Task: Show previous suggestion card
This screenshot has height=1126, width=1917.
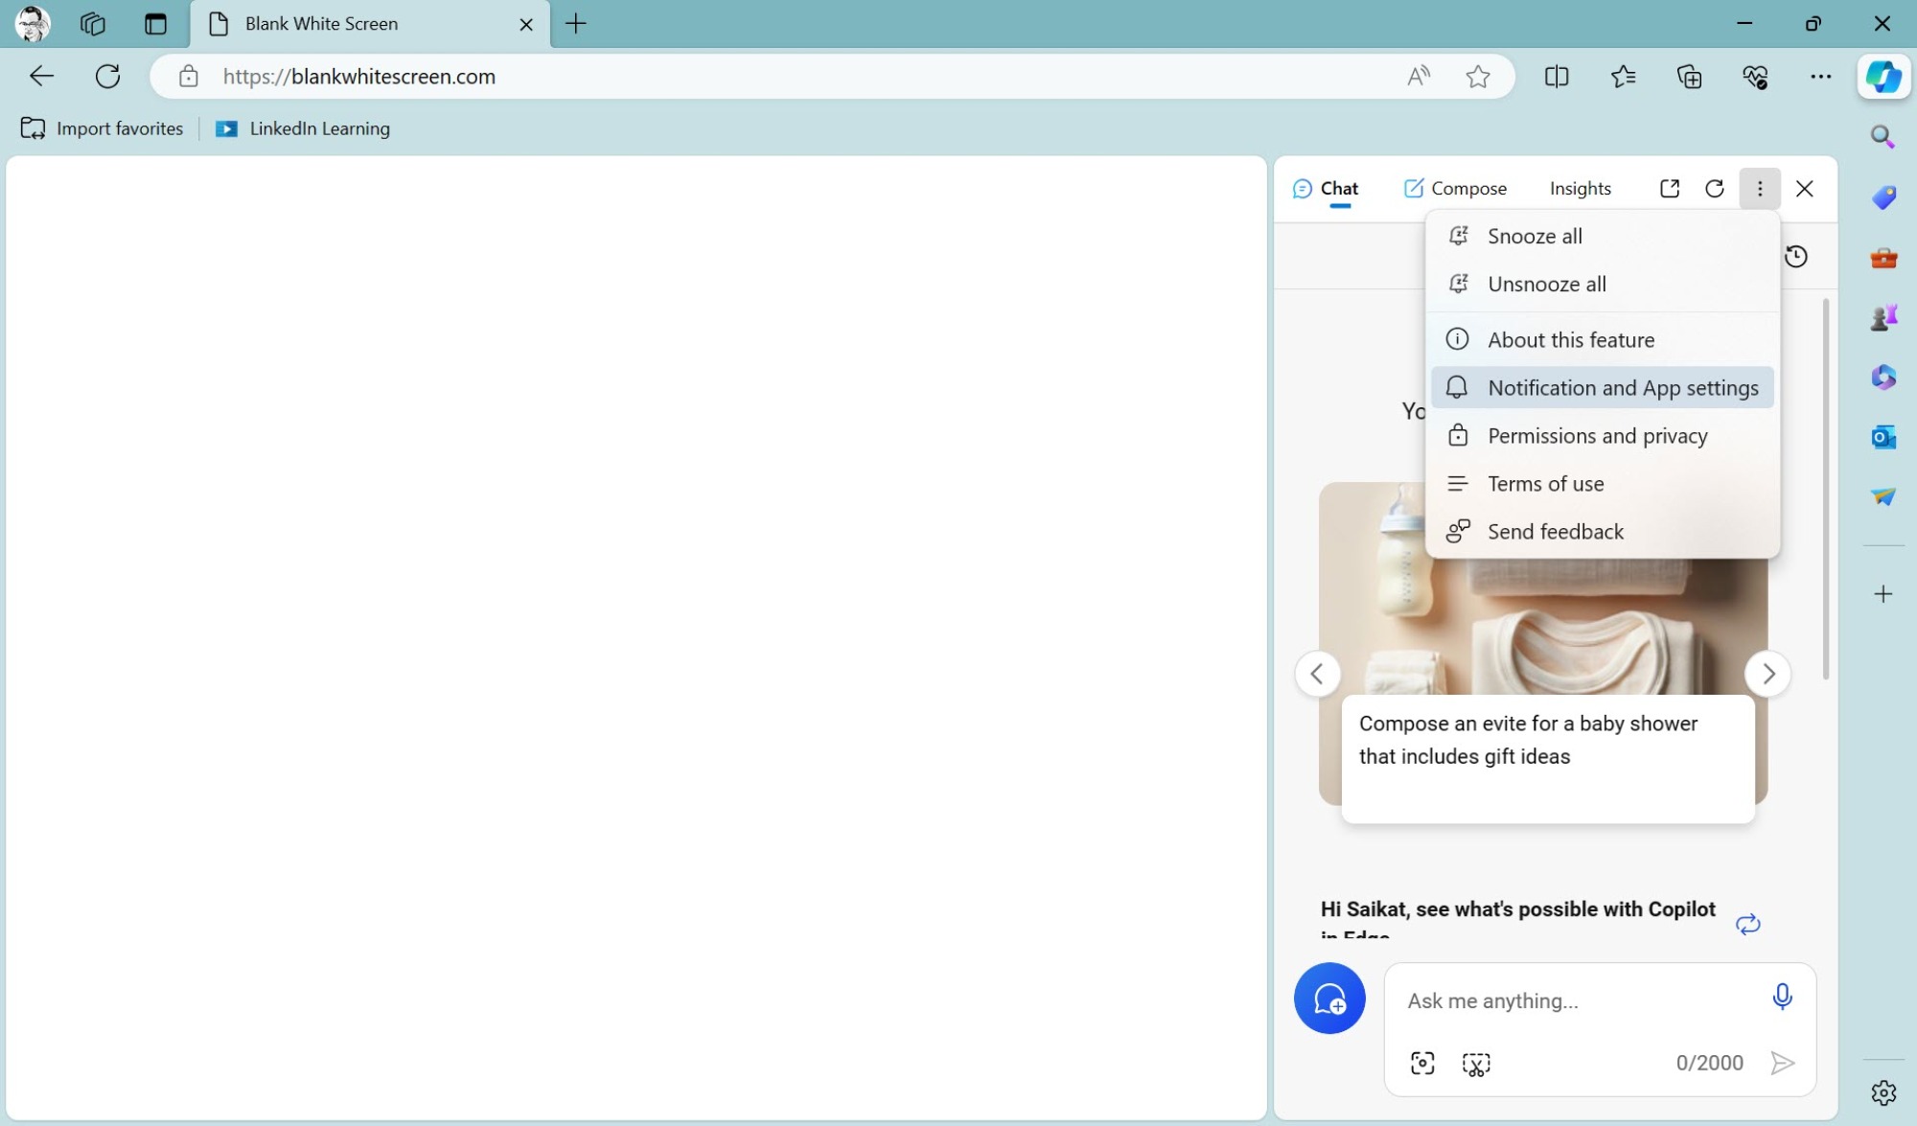Action: click(1318, 674)
